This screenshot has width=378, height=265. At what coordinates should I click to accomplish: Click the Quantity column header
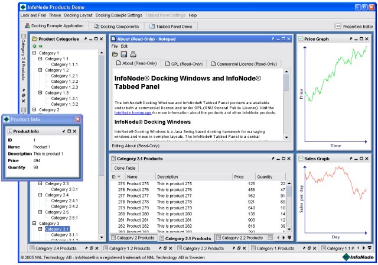pyautogui.click(x=271, y=177)
